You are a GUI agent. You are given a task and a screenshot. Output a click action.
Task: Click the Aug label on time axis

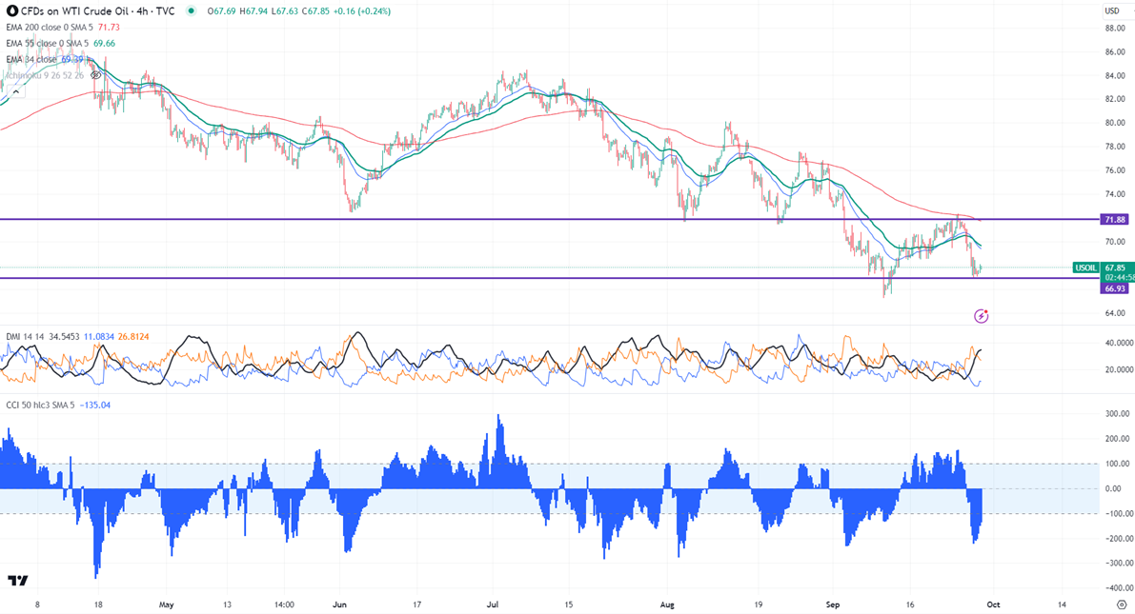click(667, 604)
